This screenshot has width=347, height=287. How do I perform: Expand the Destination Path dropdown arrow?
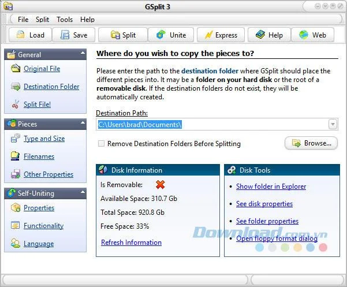333,124
